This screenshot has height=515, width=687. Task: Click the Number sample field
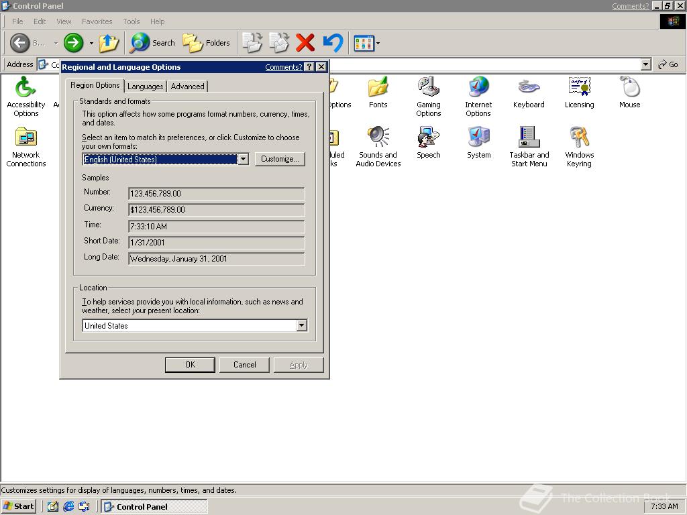tap(217, 194)
